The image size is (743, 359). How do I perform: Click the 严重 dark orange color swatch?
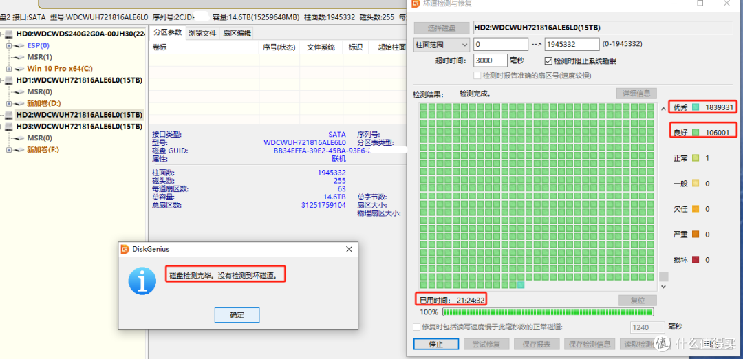tap(695, 235)
